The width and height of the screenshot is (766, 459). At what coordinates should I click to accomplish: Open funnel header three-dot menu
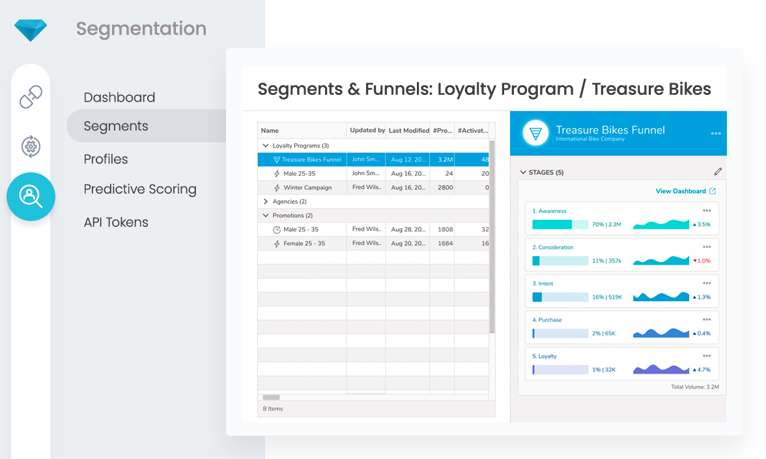(x=716, y=133)
